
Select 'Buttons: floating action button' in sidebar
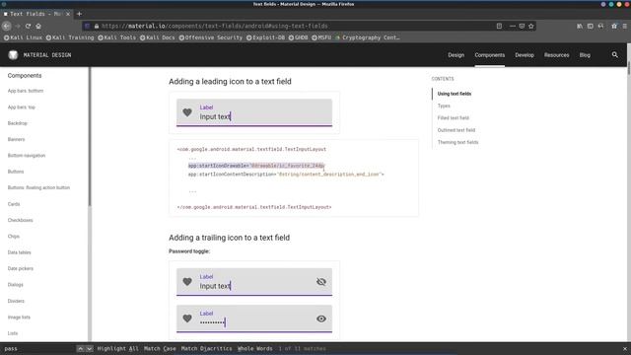(x=38, y=187)
